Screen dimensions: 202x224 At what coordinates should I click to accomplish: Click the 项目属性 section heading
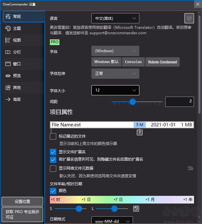[61, 112]
